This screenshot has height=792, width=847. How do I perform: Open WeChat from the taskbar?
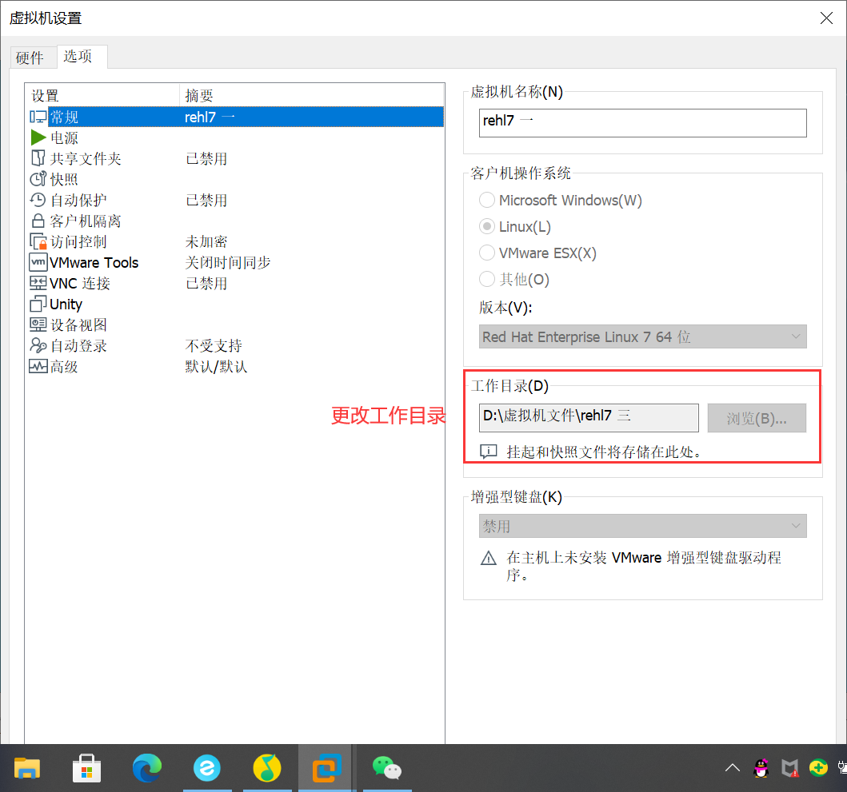click(x=387, y=768)
